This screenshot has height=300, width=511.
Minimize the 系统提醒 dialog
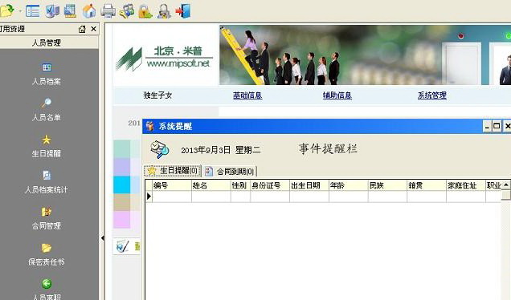click(x=487, y=126)
